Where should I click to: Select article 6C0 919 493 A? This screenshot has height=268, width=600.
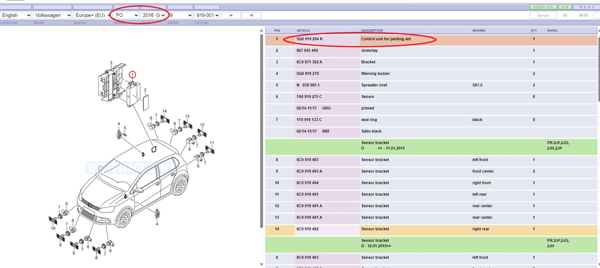pos(309,171)
